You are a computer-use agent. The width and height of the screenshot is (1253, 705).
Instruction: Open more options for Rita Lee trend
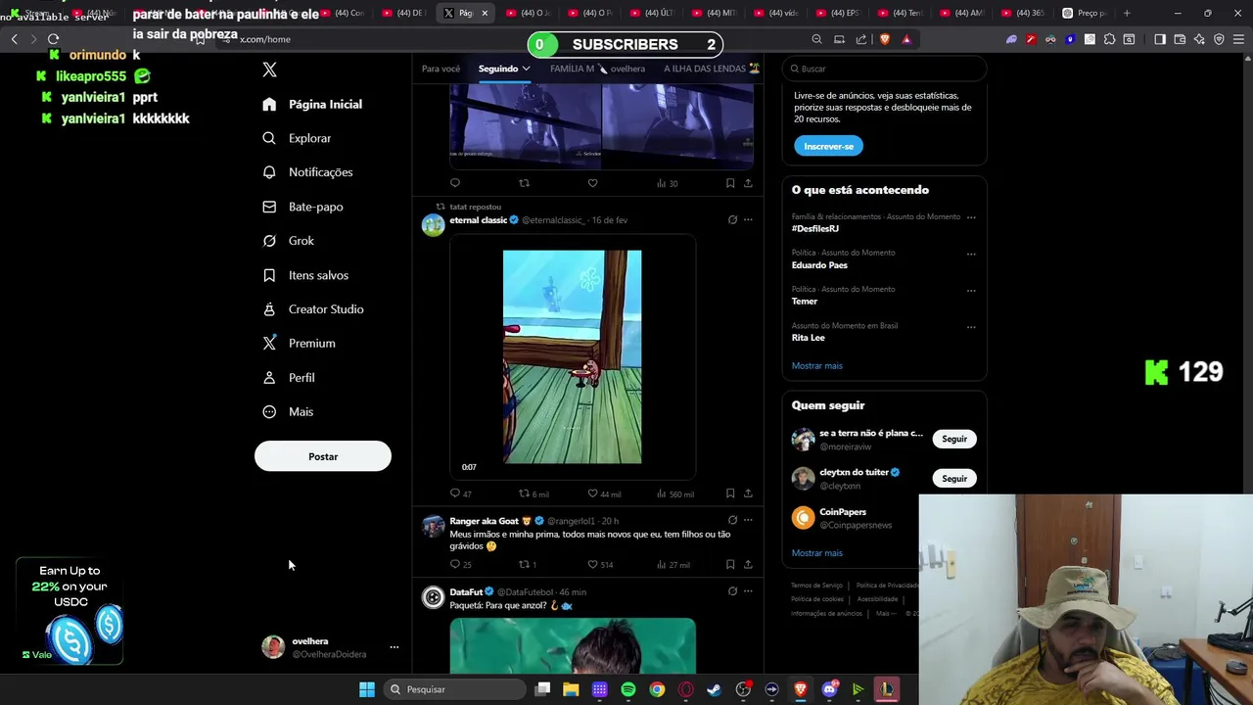pyautogui.click(x=971, y=327)
